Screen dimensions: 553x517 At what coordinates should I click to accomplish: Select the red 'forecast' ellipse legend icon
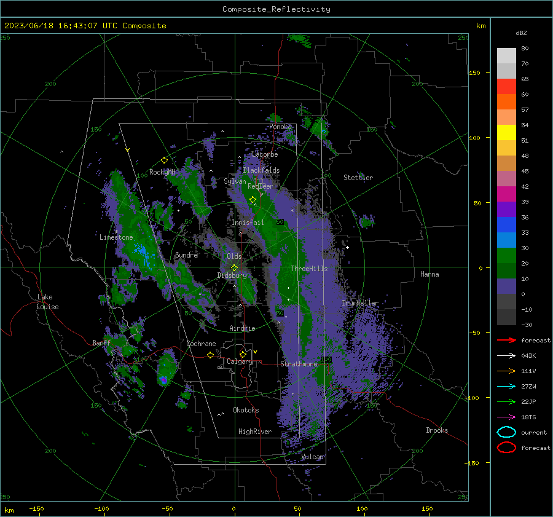pyautogui.click(x=506, y=448)
